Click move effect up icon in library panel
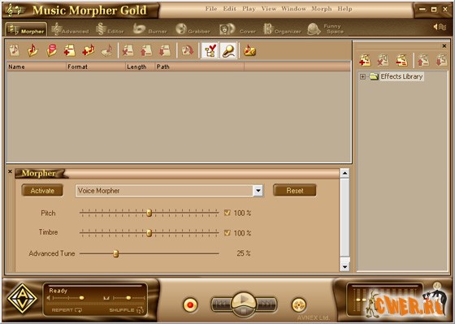Image resolution: width=455 pixels, height=324 pixels. click(x=423, y=60)
